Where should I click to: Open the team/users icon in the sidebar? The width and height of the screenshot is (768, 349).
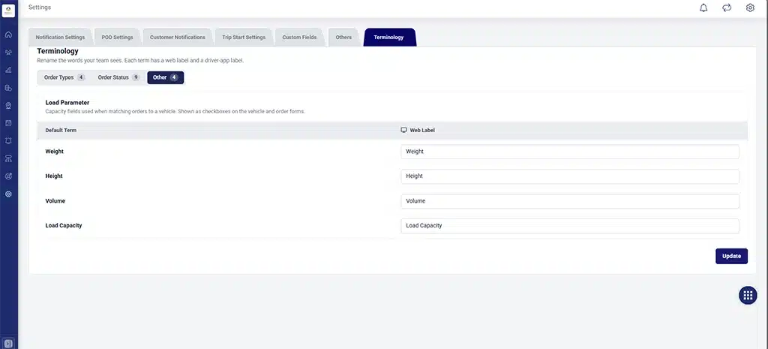coord(8,53)
